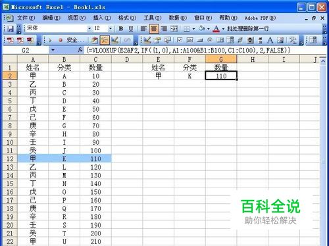Expand the Fill Color dropdown arrow
Viewport: 329px width, 246px height.
[x=209, y=29]
